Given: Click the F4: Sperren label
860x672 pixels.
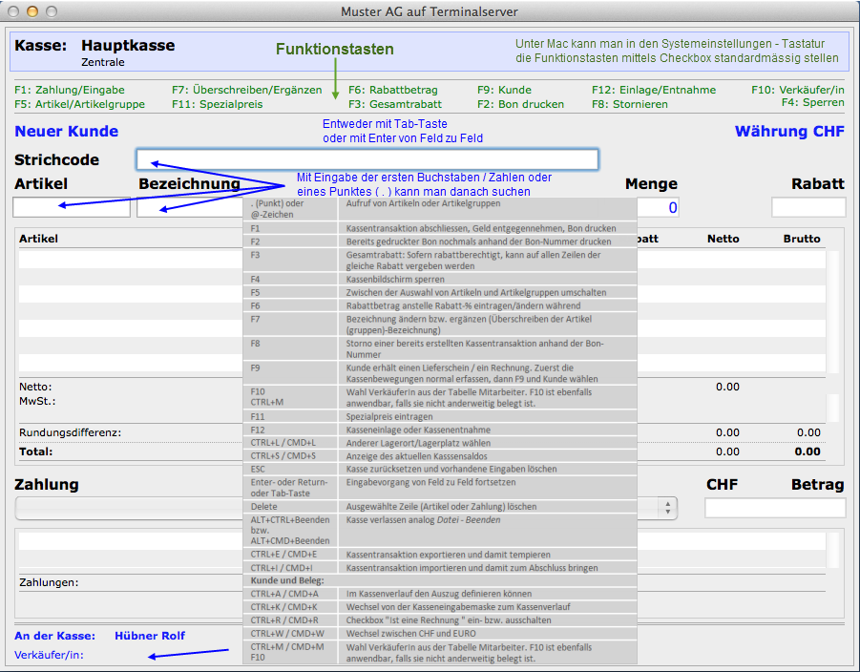Looking at the screenshot, I should [812, 102].
